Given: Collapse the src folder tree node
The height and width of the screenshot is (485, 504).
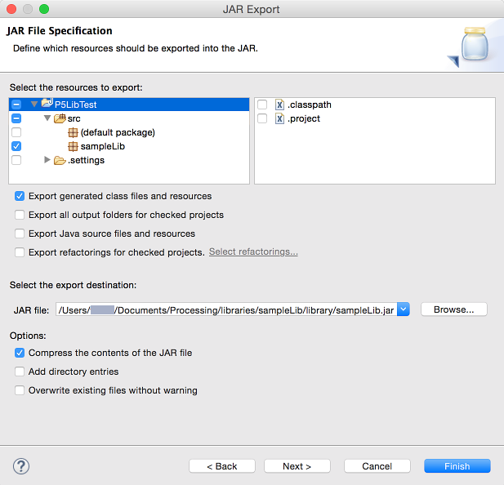Looking at the screenshot, I should click(x=47, y=118).
